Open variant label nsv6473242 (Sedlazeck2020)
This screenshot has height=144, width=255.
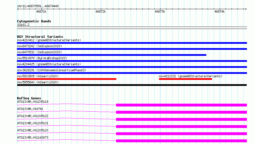point(40,46)
